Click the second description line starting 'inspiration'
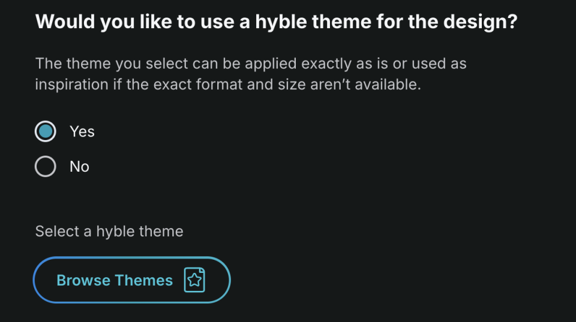 click(x=228, y=84)
